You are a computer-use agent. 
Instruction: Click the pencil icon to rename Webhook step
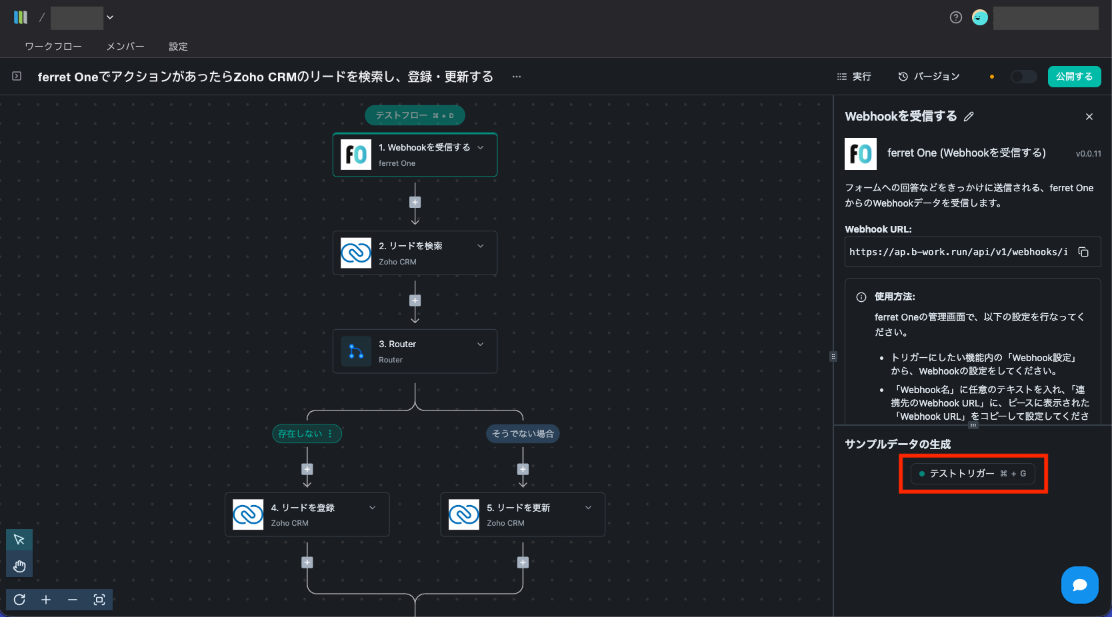click(969, 117)
